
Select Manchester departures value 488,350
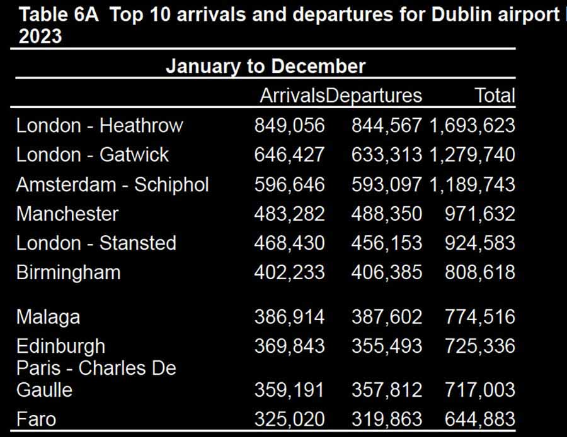tap(386, 214)
